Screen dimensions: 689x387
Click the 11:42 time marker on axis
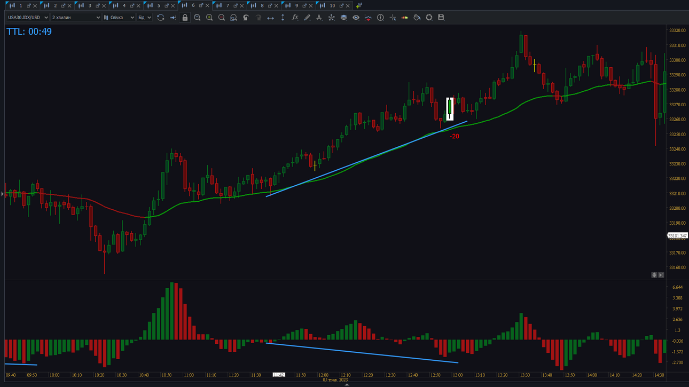279,375
